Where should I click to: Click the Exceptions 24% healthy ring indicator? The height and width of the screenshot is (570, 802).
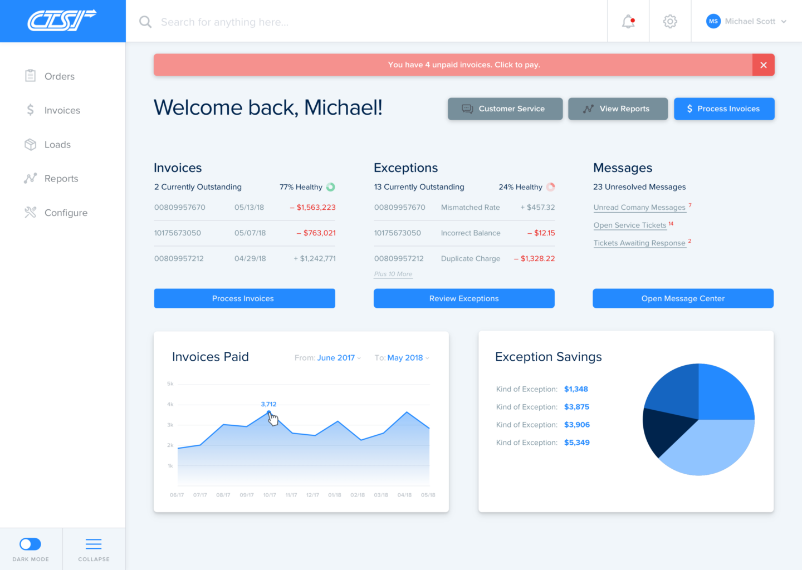(551, 187)
